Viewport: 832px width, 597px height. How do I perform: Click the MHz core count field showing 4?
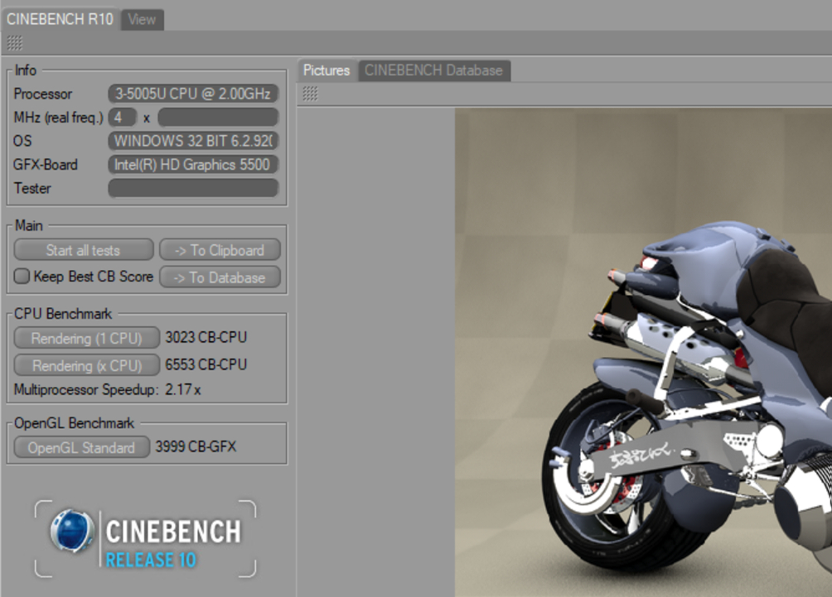[122, 117]
